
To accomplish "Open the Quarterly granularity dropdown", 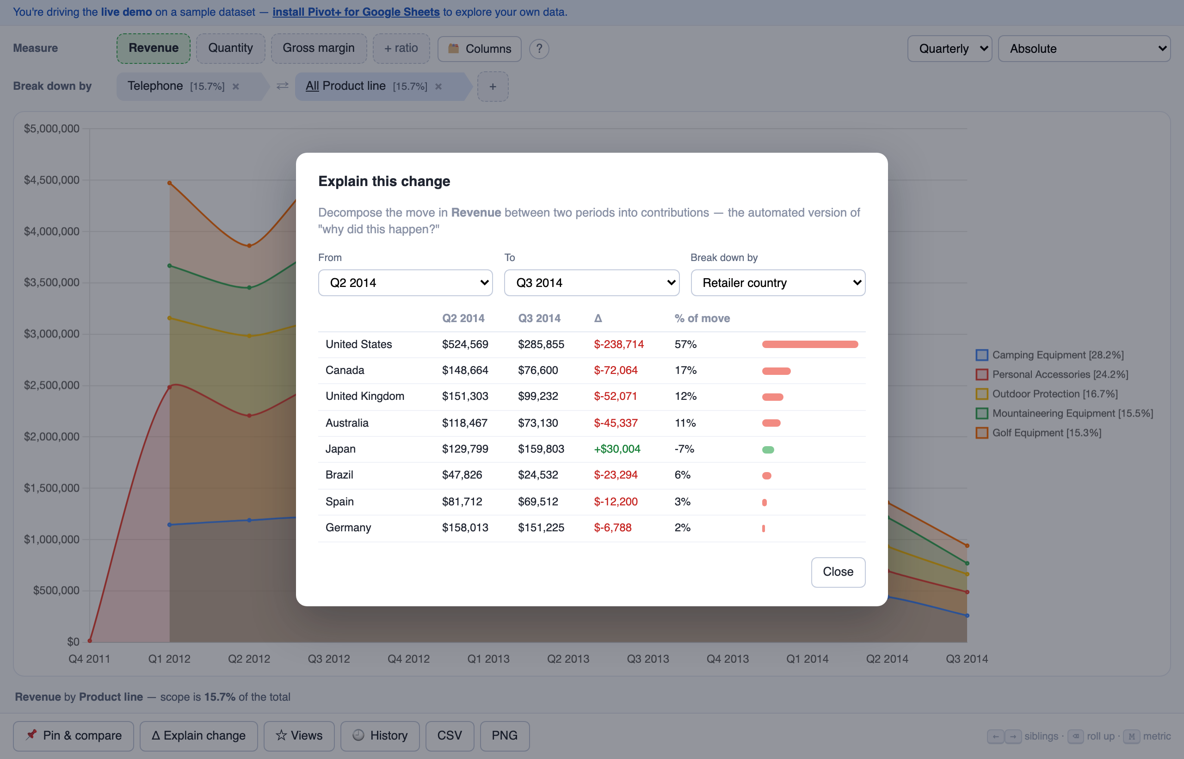I will coord(950,48).
